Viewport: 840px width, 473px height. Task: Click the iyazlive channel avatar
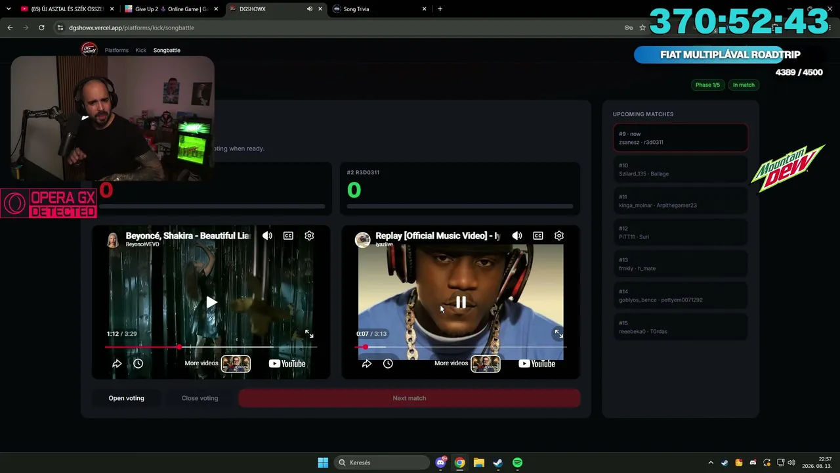(363, 239)
